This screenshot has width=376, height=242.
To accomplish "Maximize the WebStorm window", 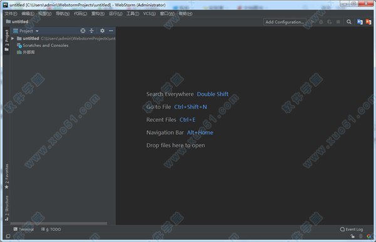I will (x=353, y=4).
